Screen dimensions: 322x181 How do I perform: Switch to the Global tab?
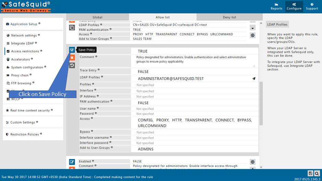pos(97,17)
